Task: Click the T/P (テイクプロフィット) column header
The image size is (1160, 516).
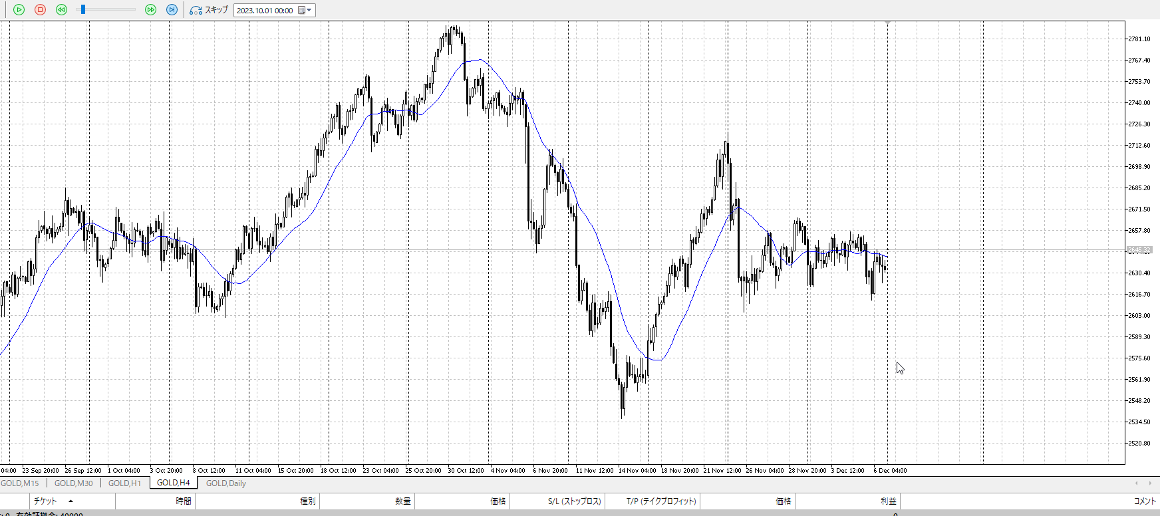Action: click(660, 501)
